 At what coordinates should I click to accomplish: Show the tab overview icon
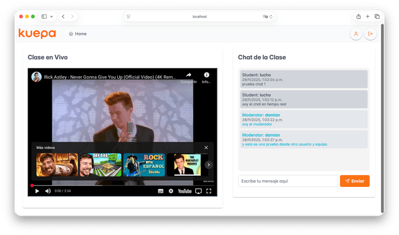click(377, 17)
